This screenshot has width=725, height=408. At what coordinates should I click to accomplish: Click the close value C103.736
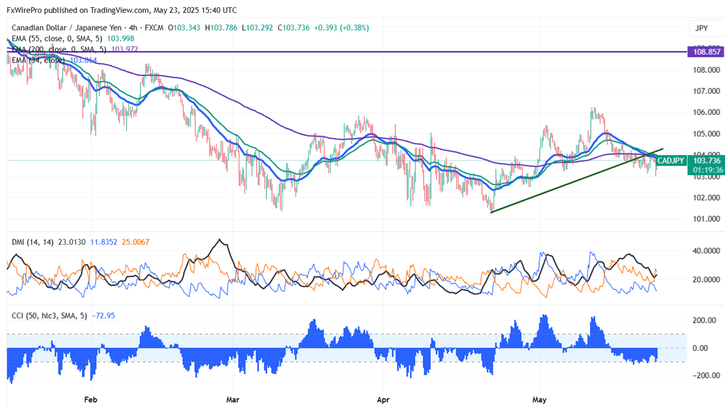pyautogui.click(x=293, y=28)
